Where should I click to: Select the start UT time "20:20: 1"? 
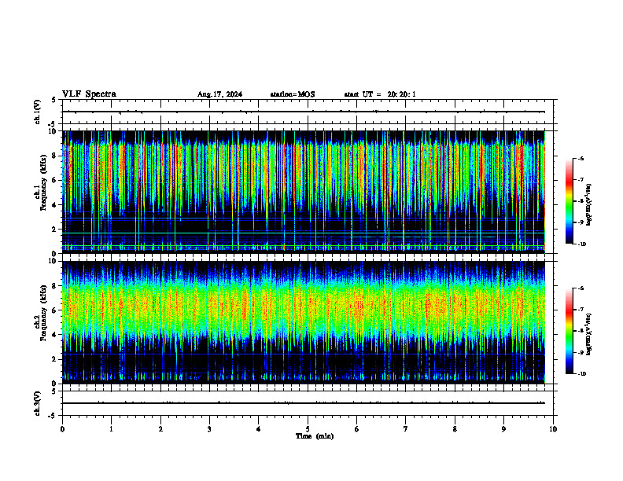tap(402, 94)
